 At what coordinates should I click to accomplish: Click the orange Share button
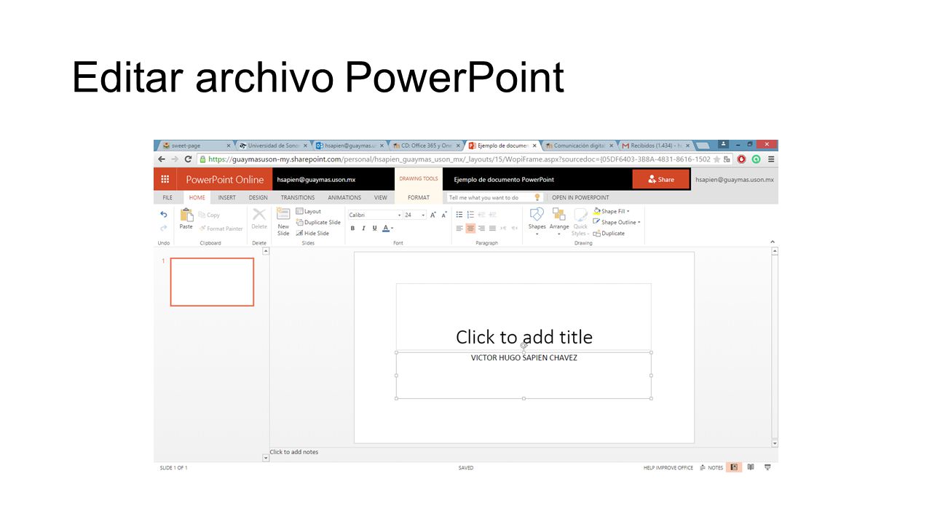click(660, 179)
